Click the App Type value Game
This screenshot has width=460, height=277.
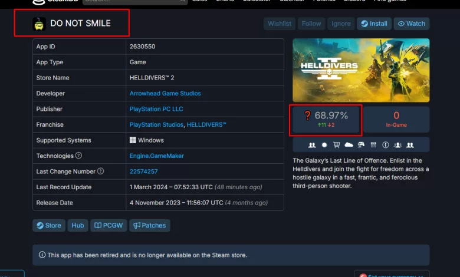137,62
